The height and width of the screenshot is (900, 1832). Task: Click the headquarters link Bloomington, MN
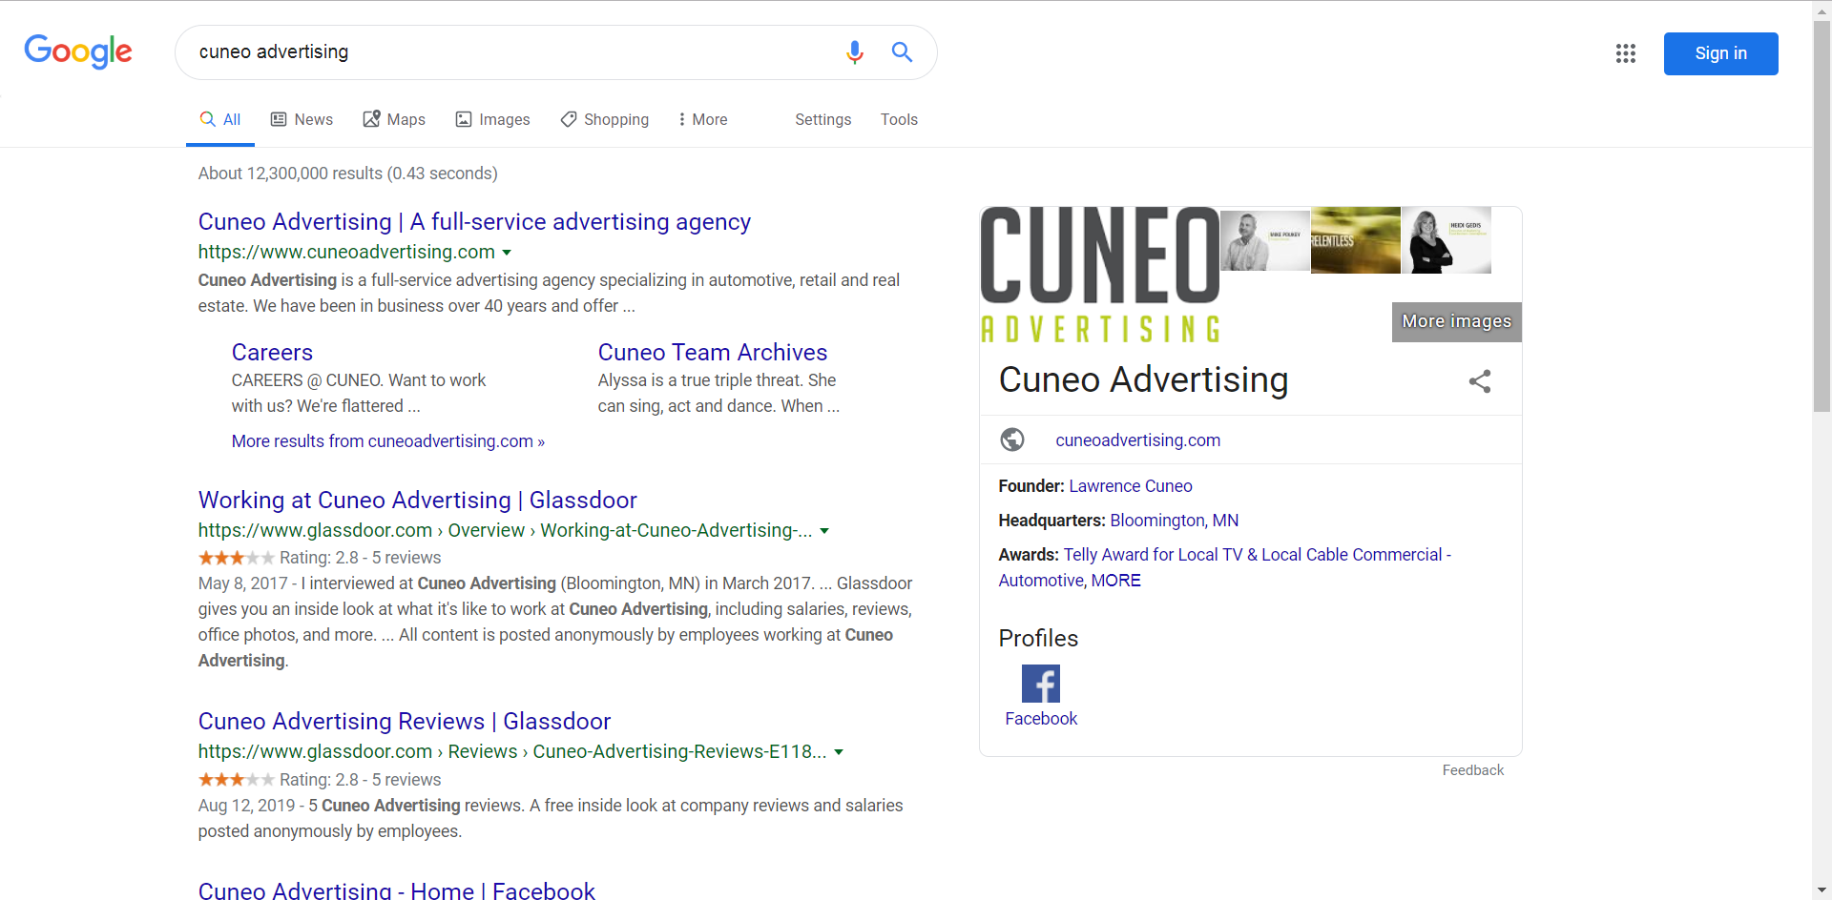point(1175,521)
